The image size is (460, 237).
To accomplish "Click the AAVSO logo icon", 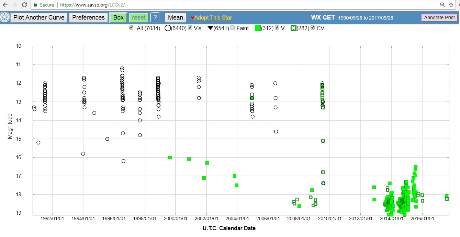I will (5, 17).
